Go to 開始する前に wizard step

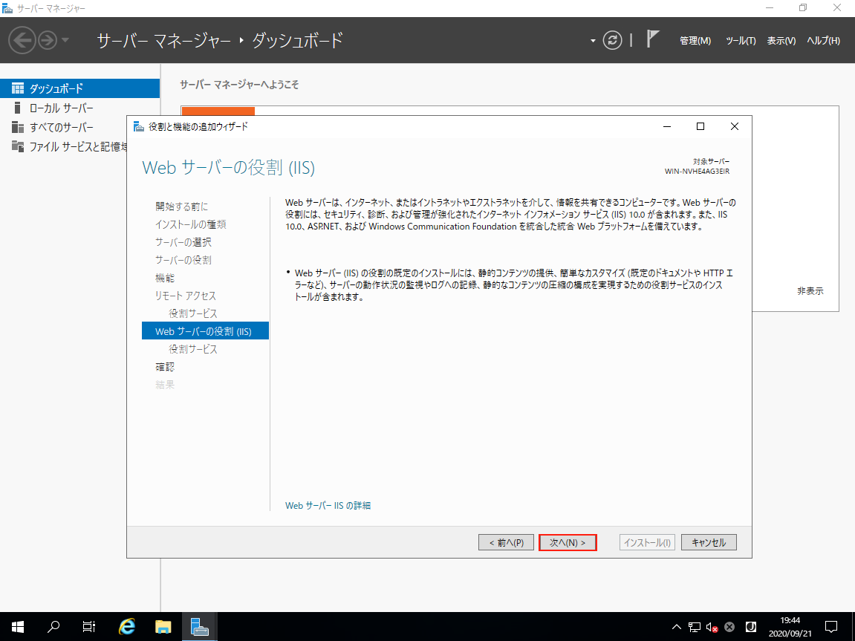point(181,206)
